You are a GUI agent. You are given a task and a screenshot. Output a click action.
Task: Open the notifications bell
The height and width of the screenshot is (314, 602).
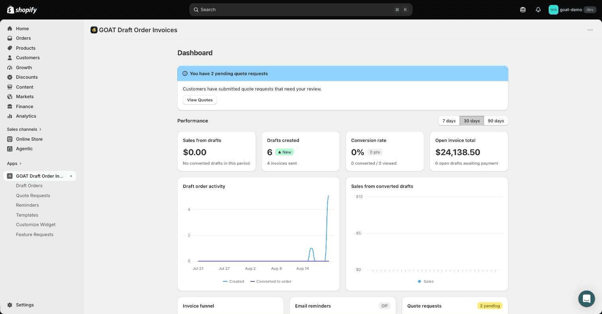(538, 10)
